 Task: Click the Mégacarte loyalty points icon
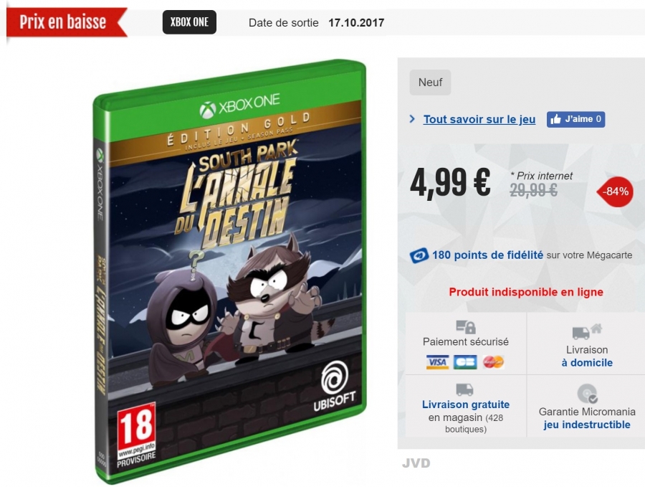click(419, 255)
